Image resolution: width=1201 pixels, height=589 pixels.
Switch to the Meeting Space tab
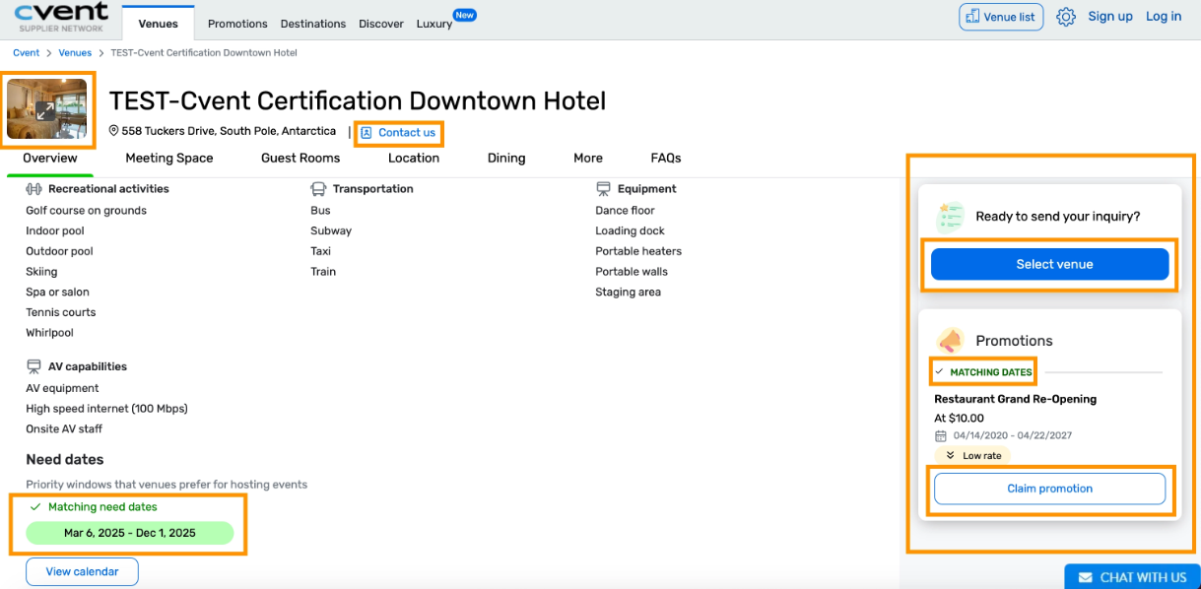[x=169, y=158]
